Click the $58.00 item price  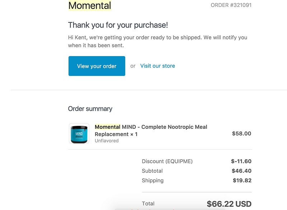pos(241,133)
